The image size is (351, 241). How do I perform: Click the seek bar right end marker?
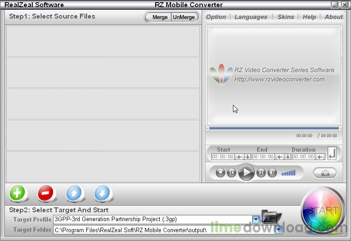pos(340,128)
